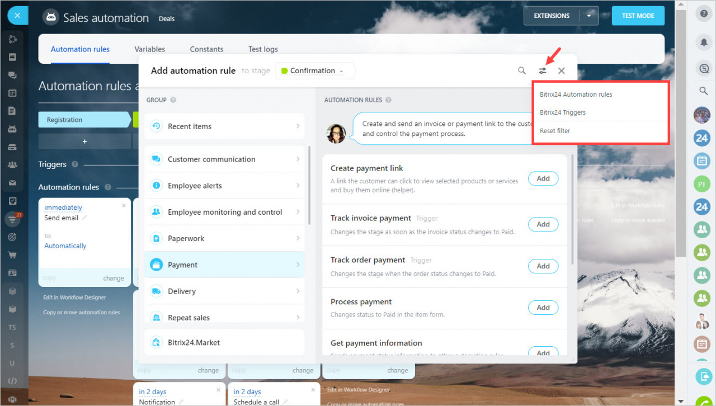Select the Registration stage
Viewport: 716px width, 406px height.
(84, 120)
